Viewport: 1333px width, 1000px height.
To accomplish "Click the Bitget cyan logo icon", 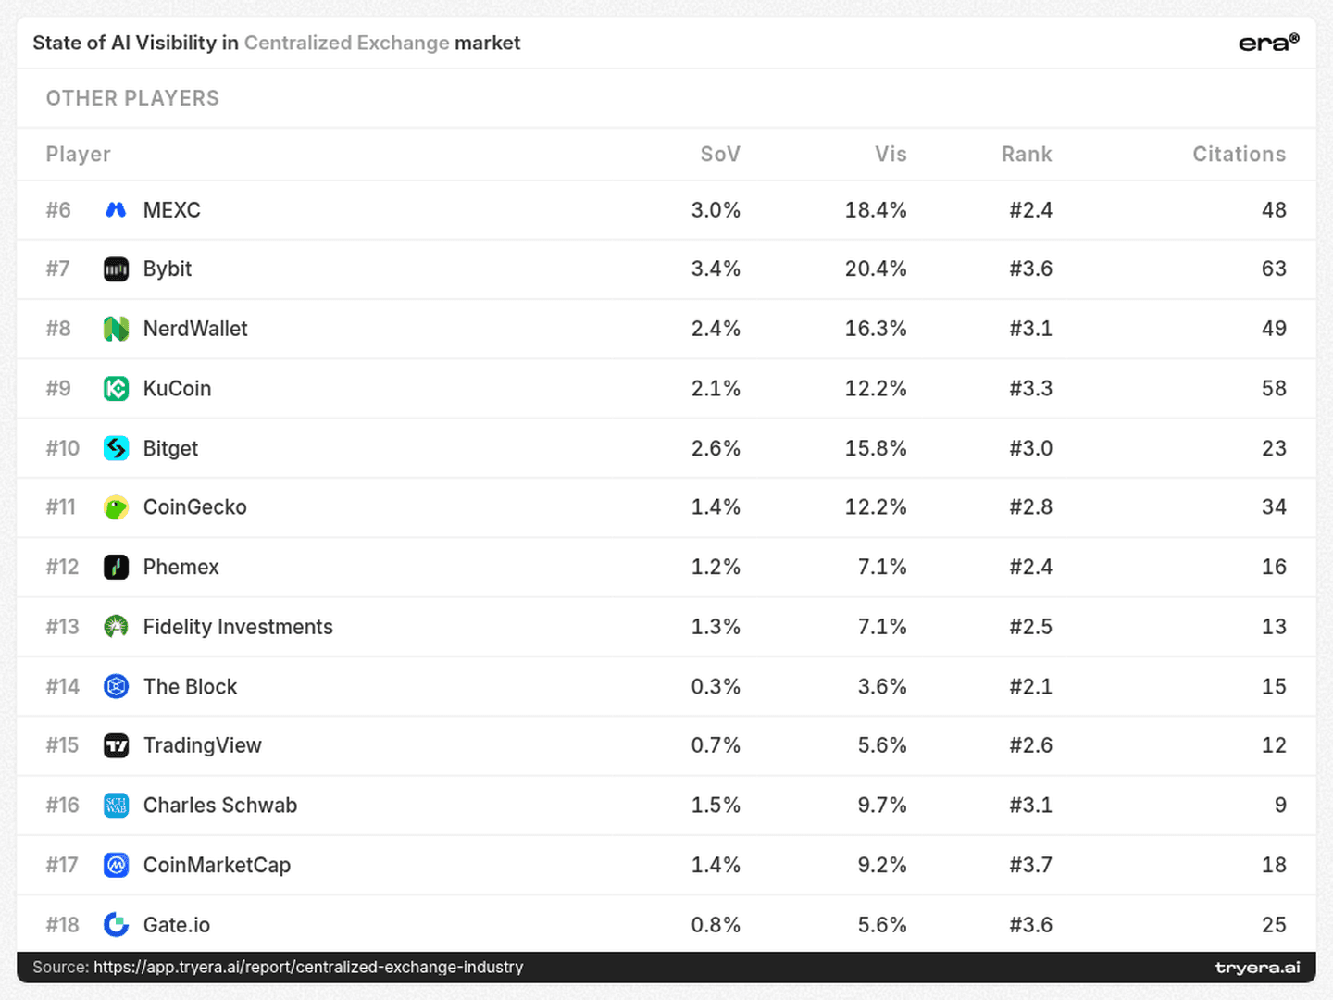I will (116, 448).
